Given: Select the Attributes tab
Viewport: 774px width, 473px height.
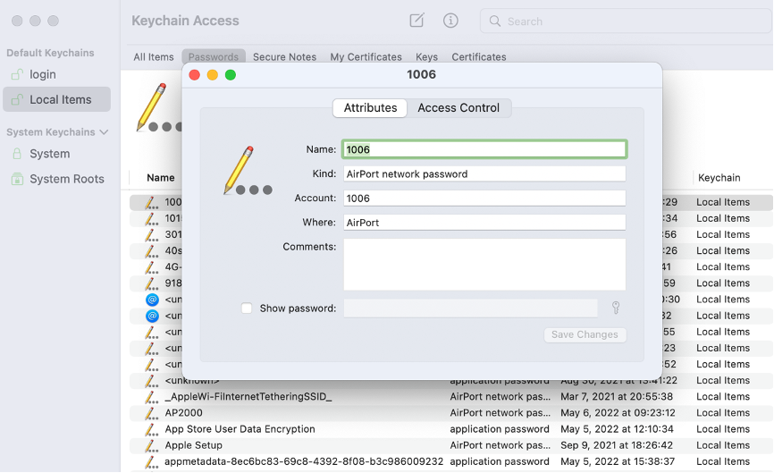Looking at the screenshot, I should point(370,107).
